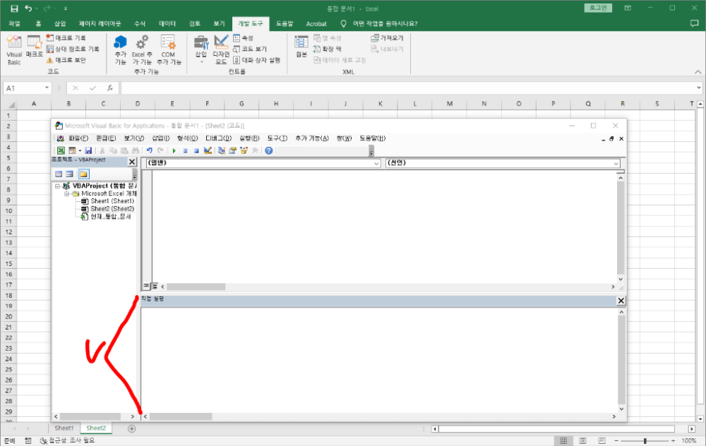
Task: Open 추가 기능 blue hexagon add-ins
Action: coord(120,49)
